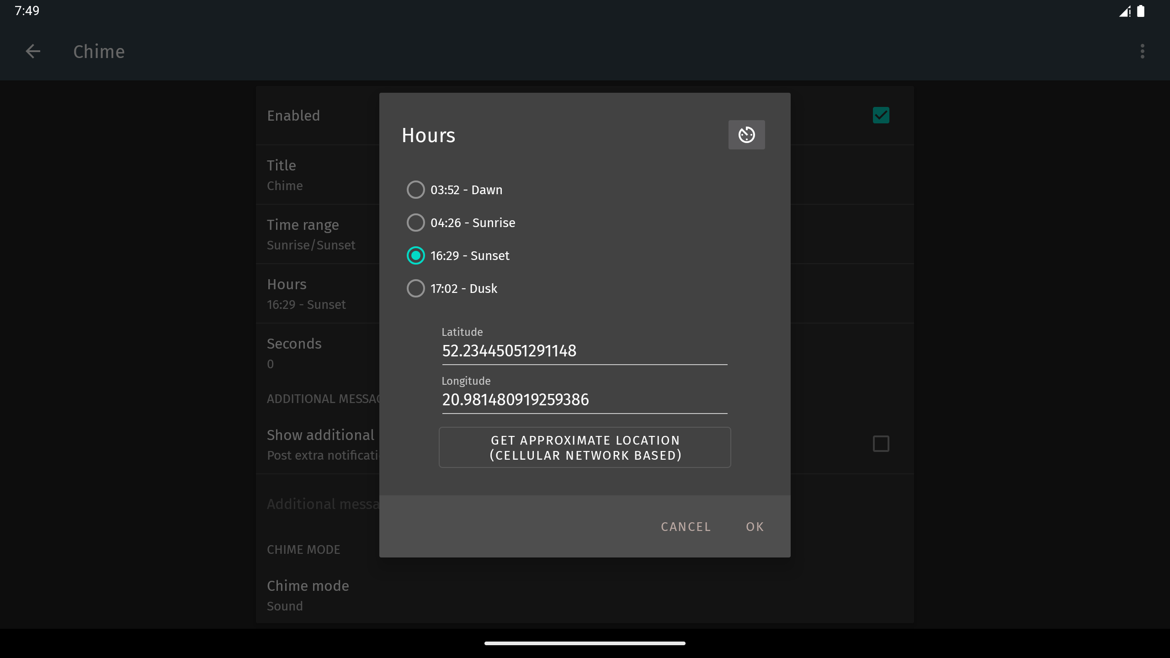Select the 04:26 - Sunrise radio option

461,223
